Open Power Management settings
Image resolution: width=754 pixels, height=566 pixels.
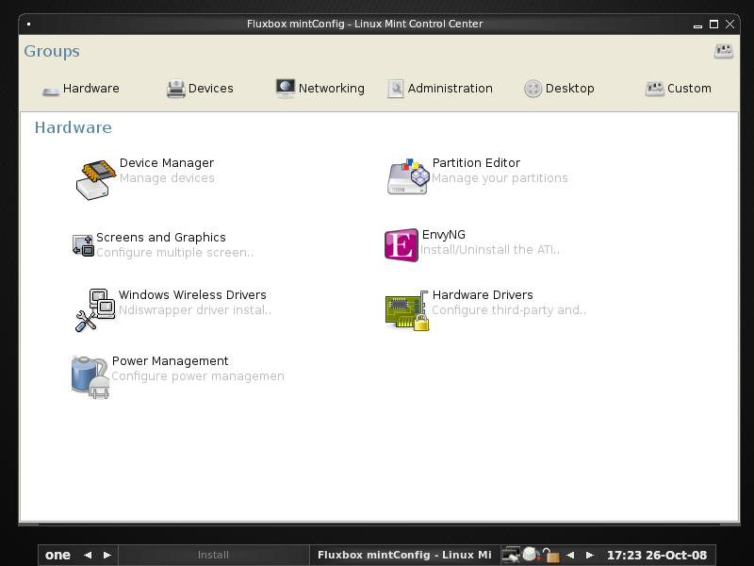click(x=170, y=361)
